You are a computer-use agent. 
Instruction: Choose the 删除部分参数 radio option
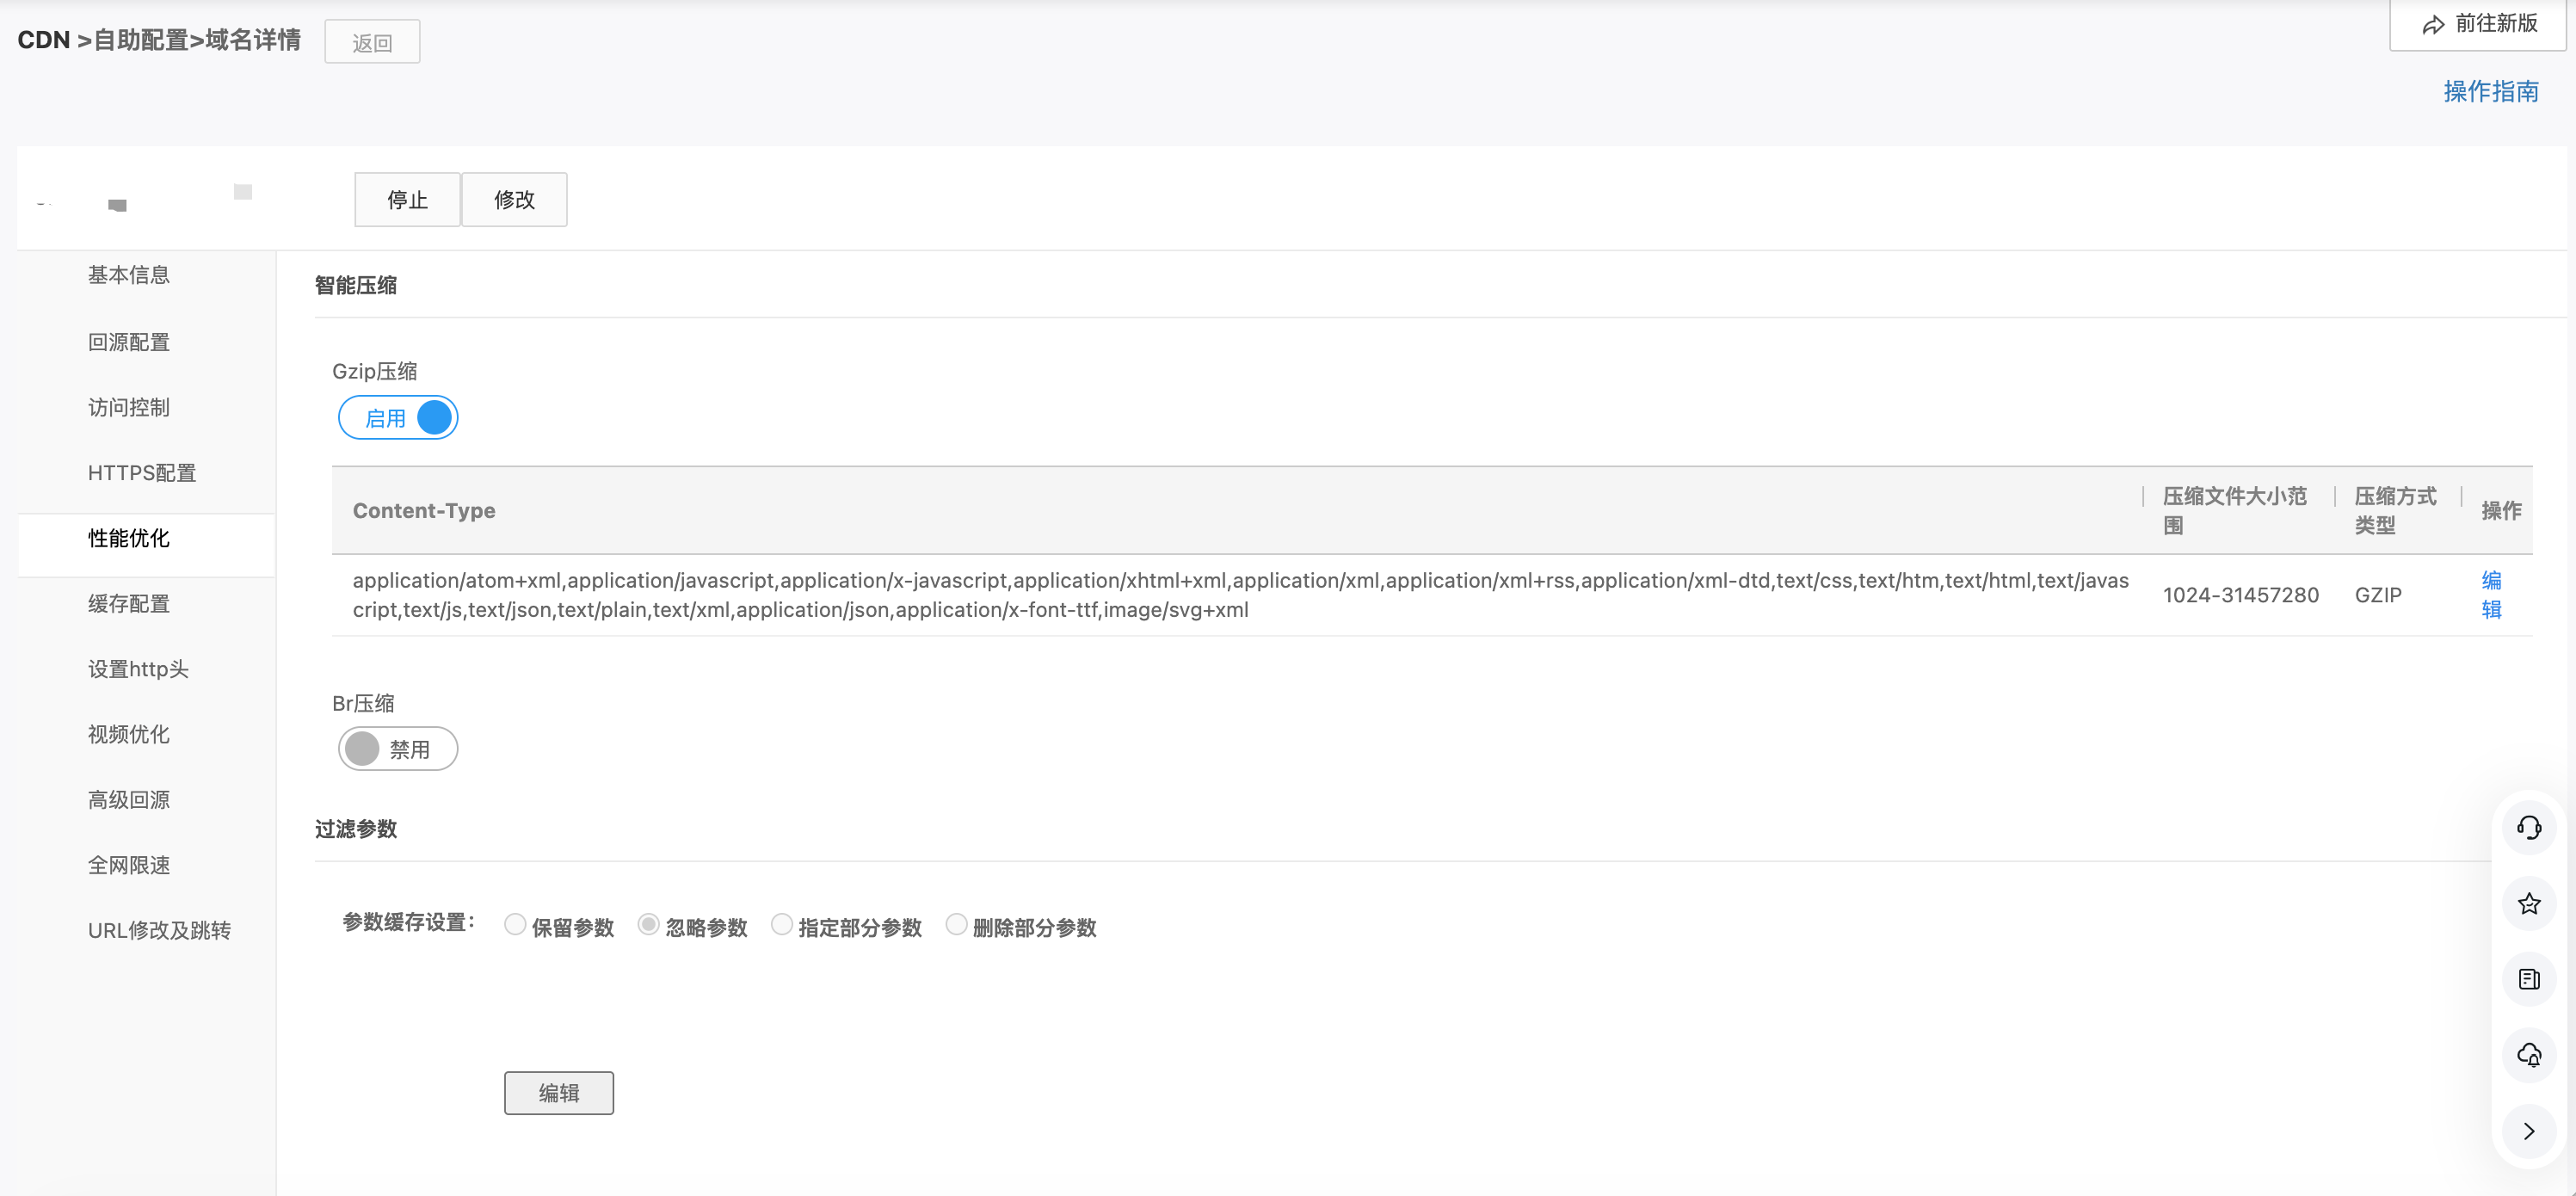[956, 924]
